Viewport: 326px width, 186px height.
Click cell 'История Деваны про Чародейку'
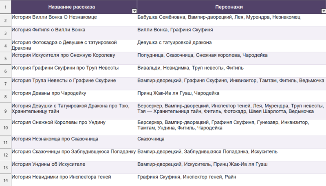coord(74,96)
